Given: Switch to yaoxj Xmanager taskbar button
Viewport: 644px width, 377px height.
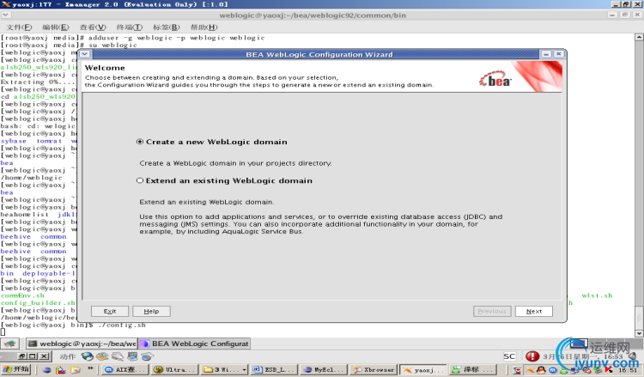Looking at the screenshot, I should tap(423, 369).
